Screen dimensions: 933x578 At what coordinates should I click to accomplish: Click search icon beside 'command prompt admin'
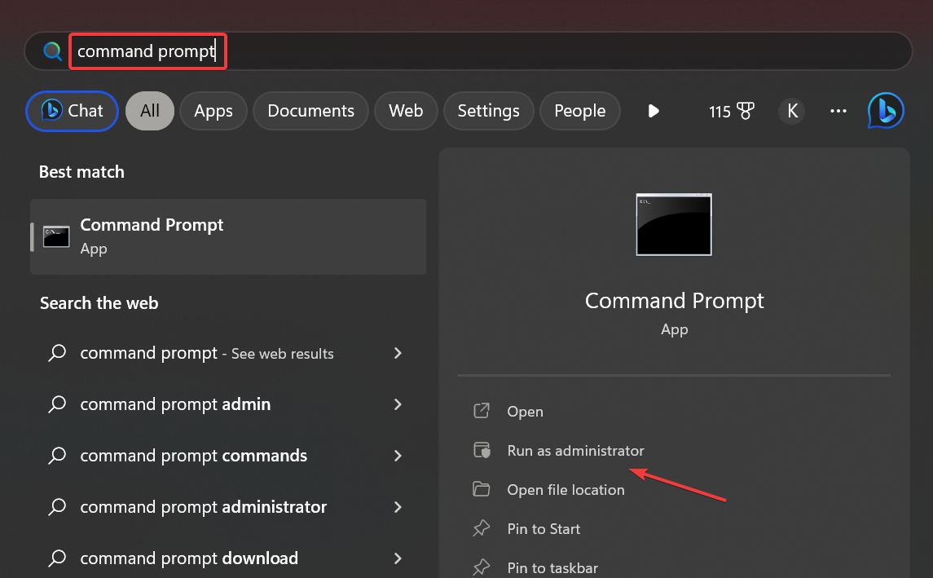point(57,404)
